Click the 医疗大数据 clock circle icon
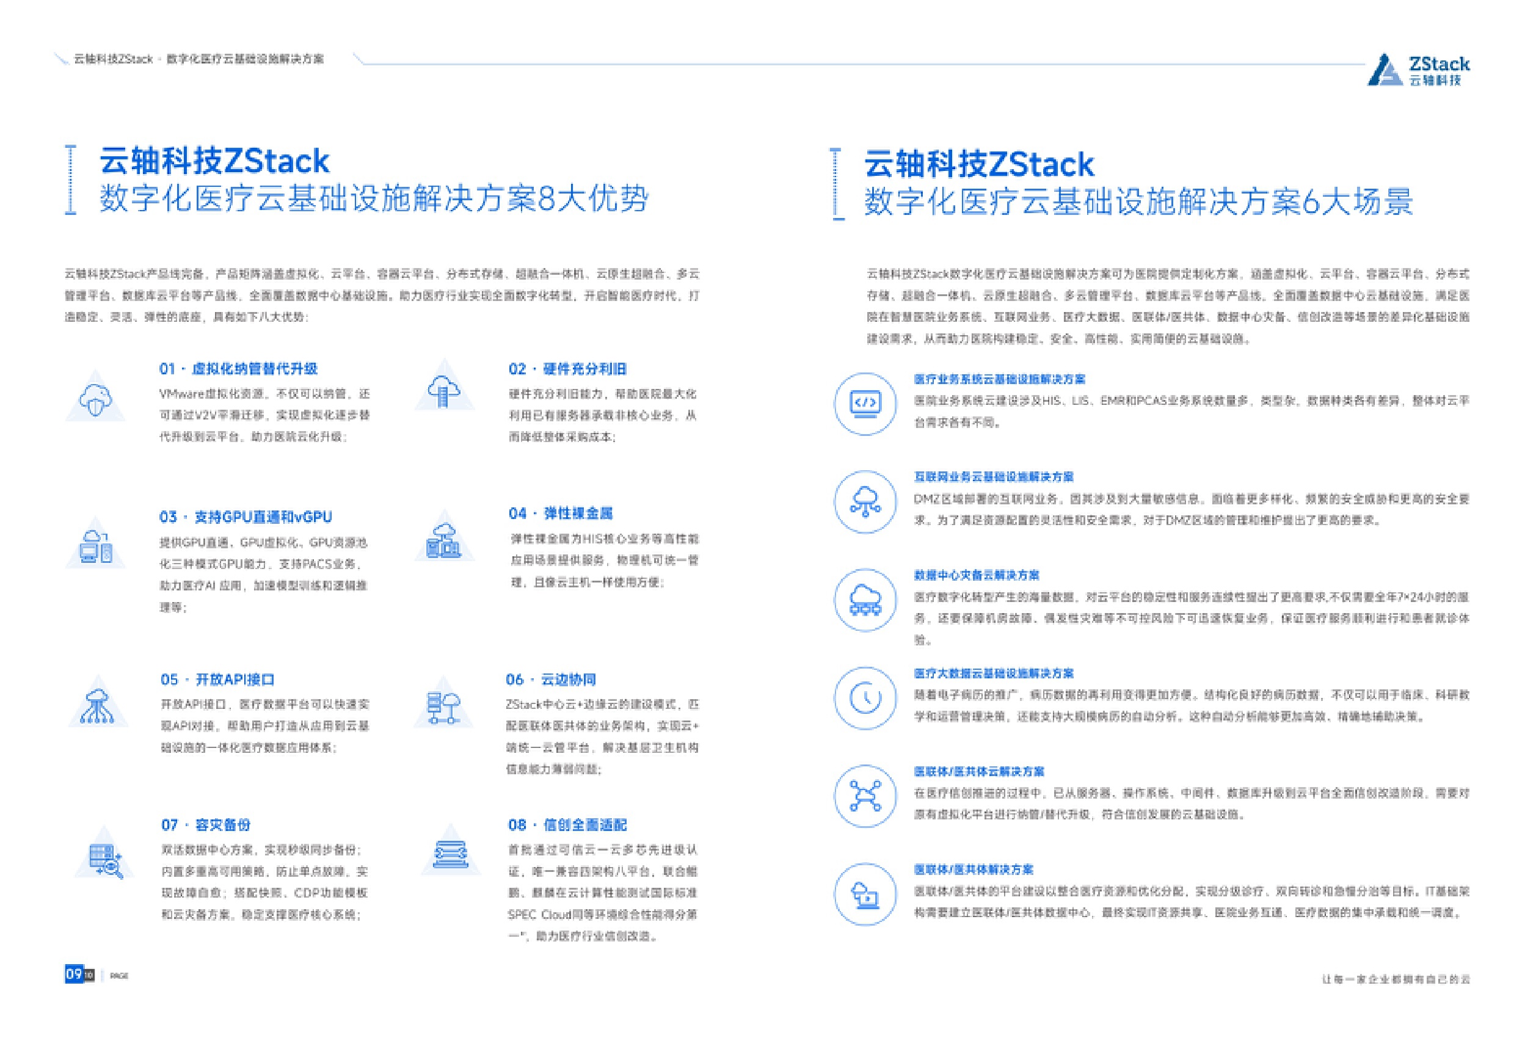The height and width of the screenshot is (1049, 1536). (865, 697)
